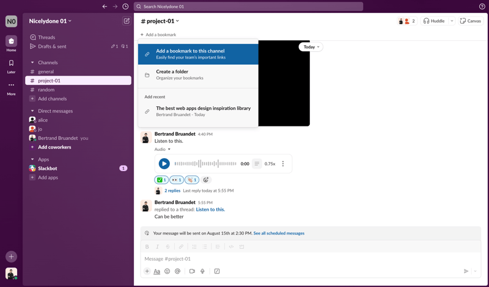Collapse the Direct messages section
This screenshot has width=489, height=287.
click(32, 111)
